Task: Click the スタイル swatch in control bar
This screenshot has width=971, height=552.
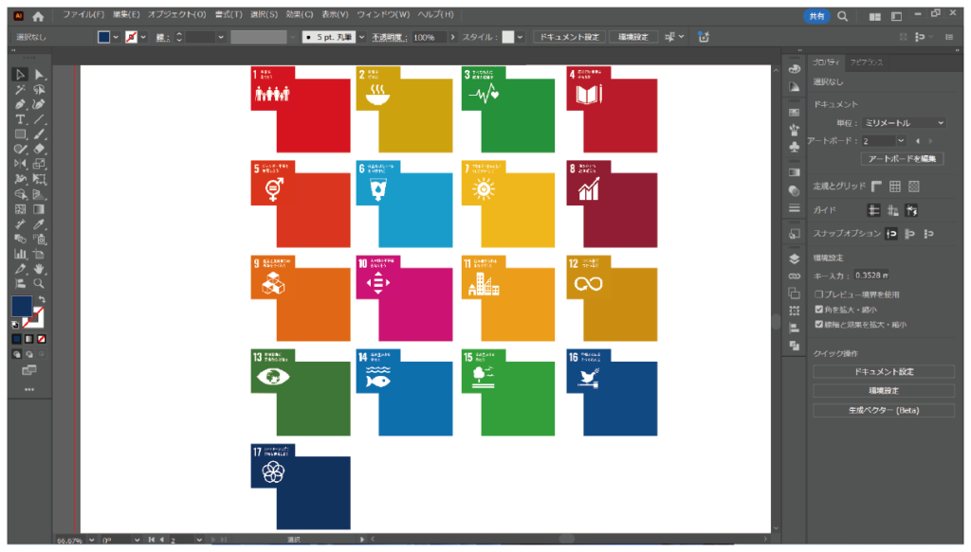Action: [508, 37]
